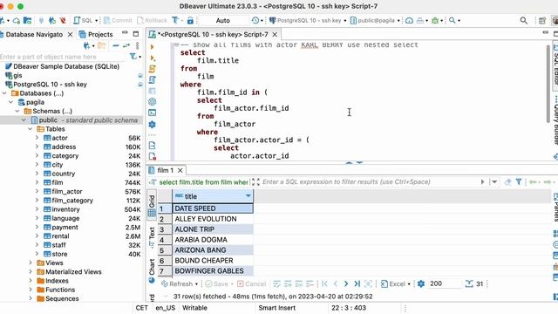Click the result filter funnel icon
Image resolution: width=558 pixels, height=314 pixels.
[519, 182]
